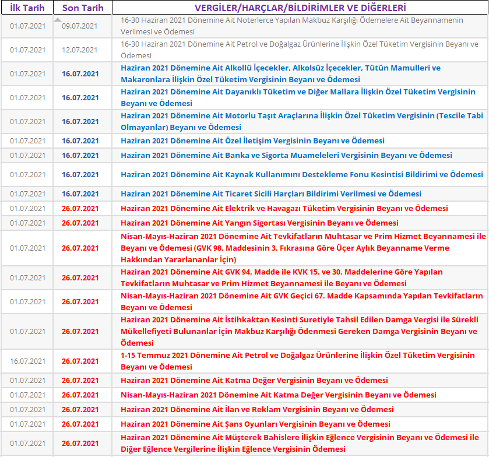Click the small sort arrow under Son Tarih

coord(58,20)
